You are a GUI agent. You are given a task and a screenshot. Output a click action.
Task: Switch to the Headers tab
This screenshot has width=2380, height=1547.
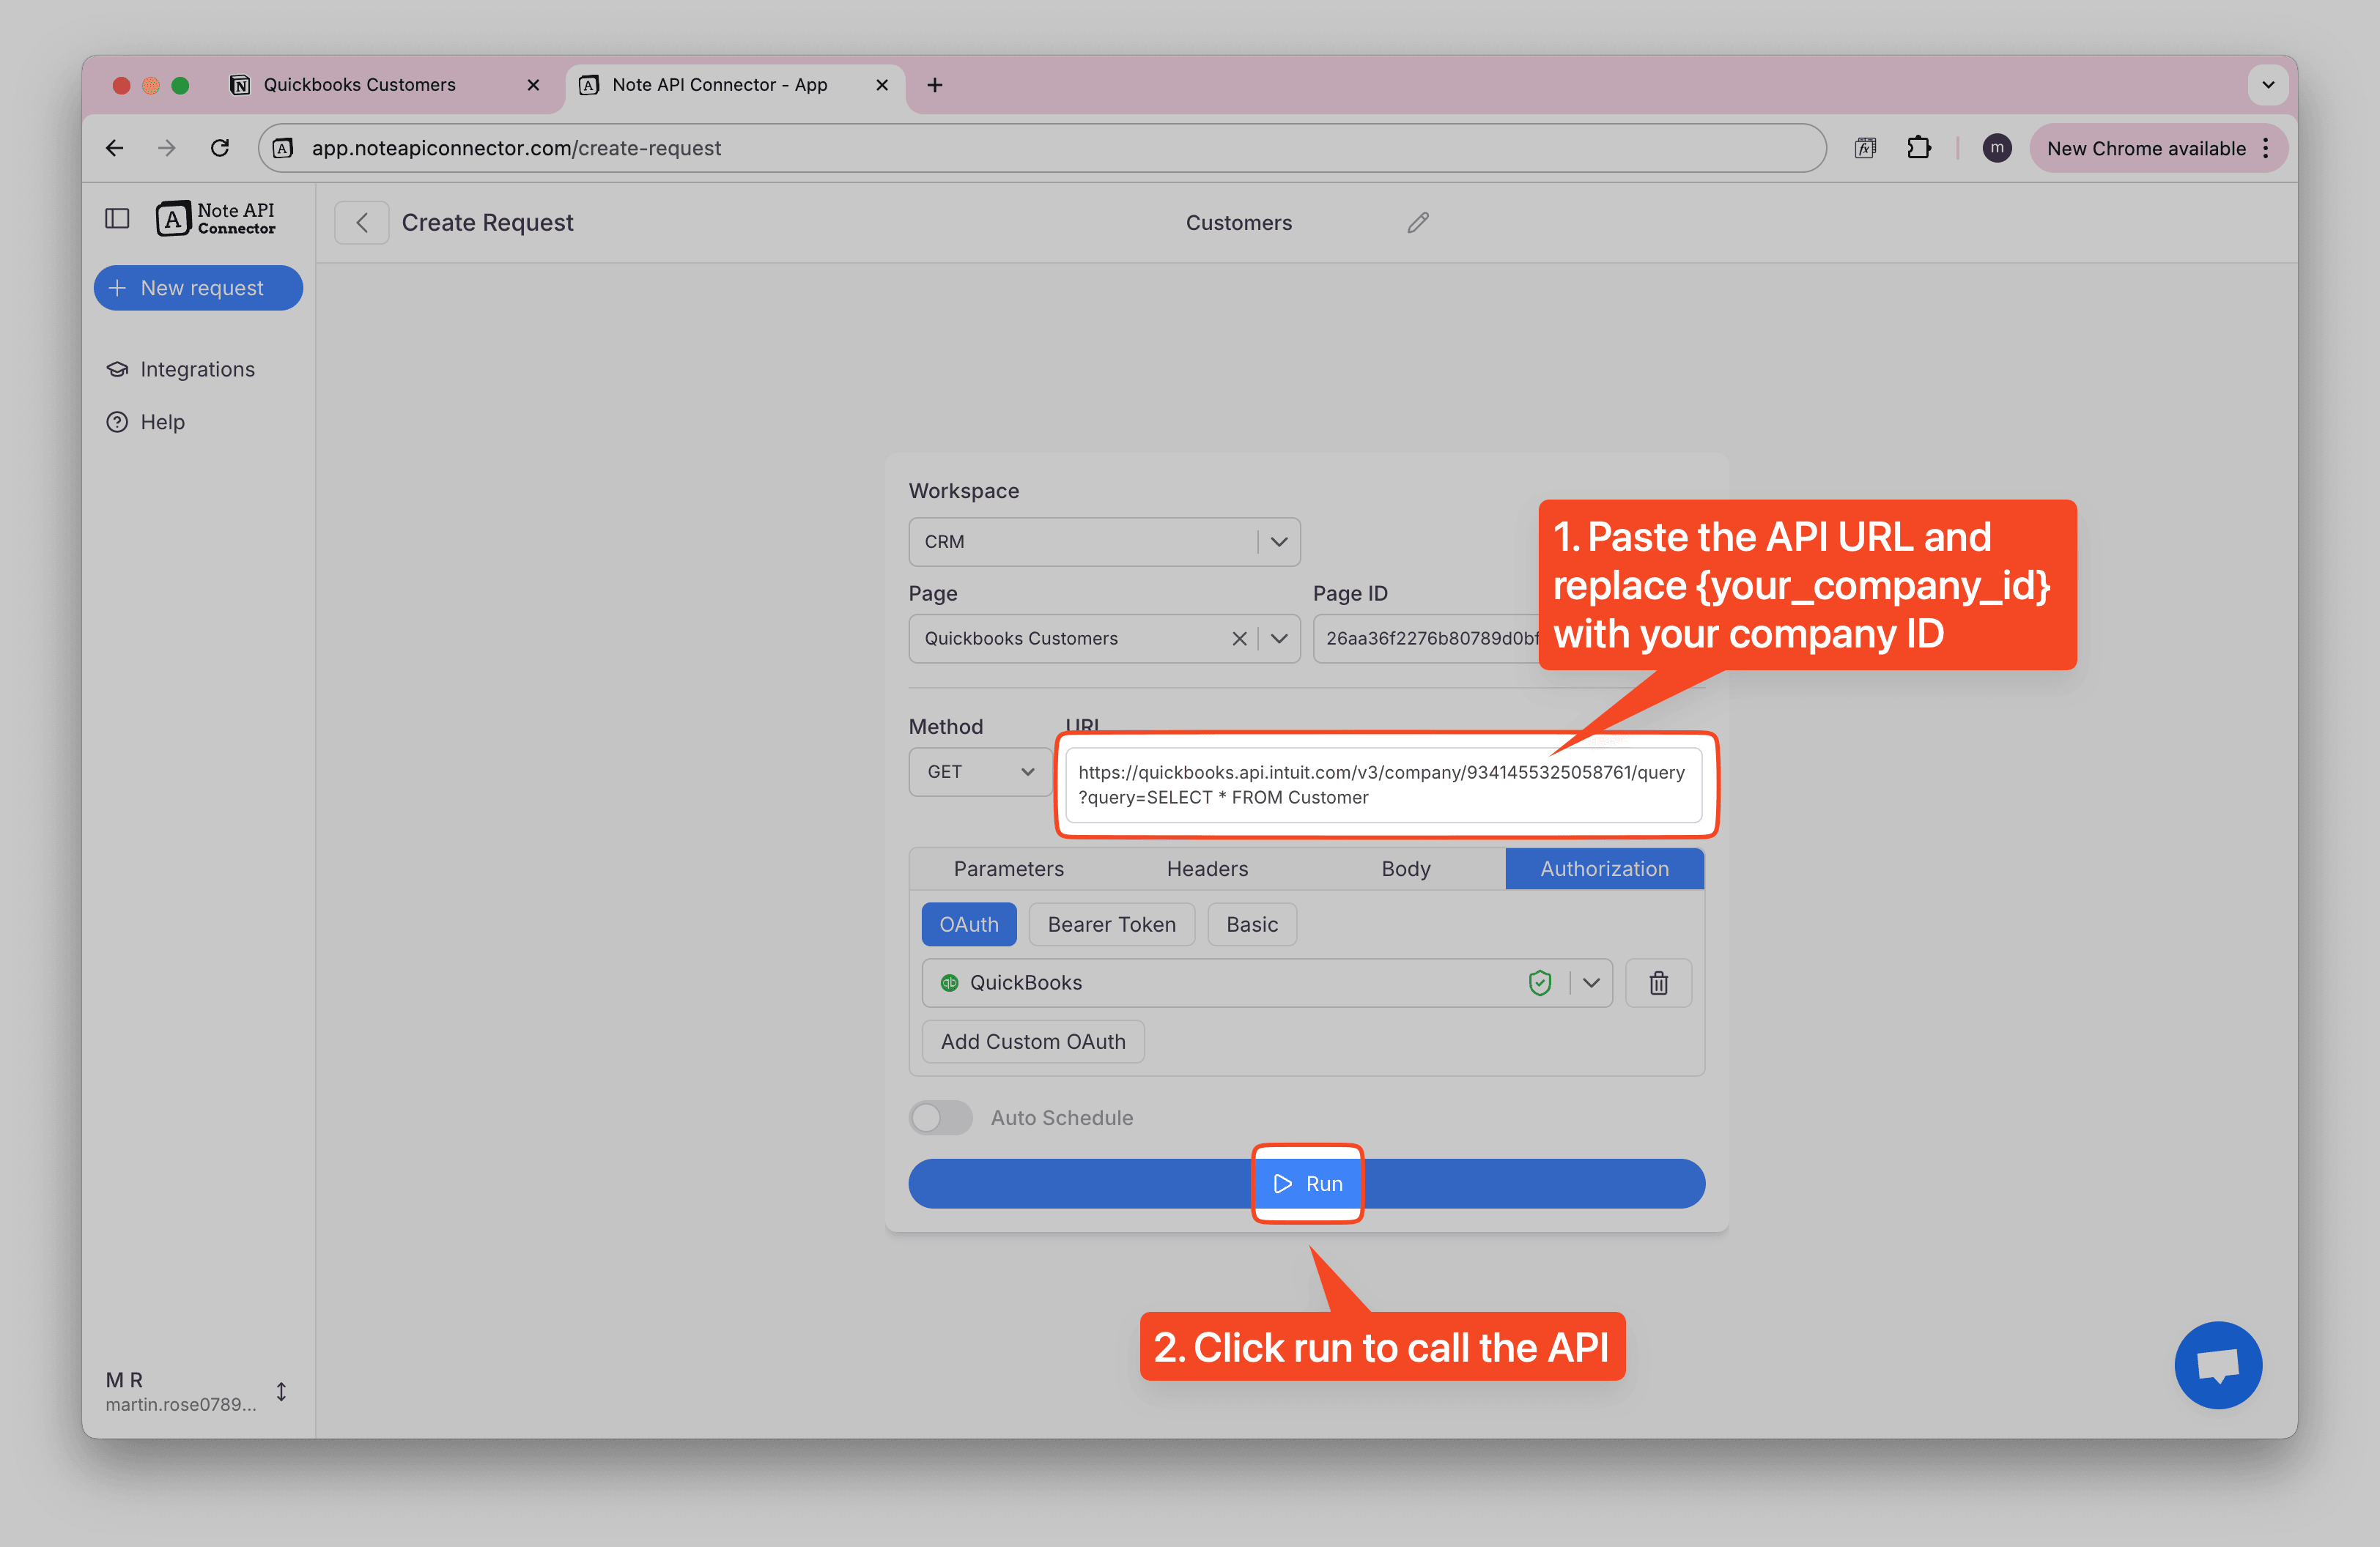(1207, 869)
